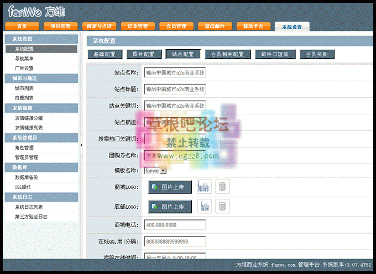Click the 数据库 sidebar section header
Image resolution: width=376 pixels, height=274 pixels.
tap(41, 167)
